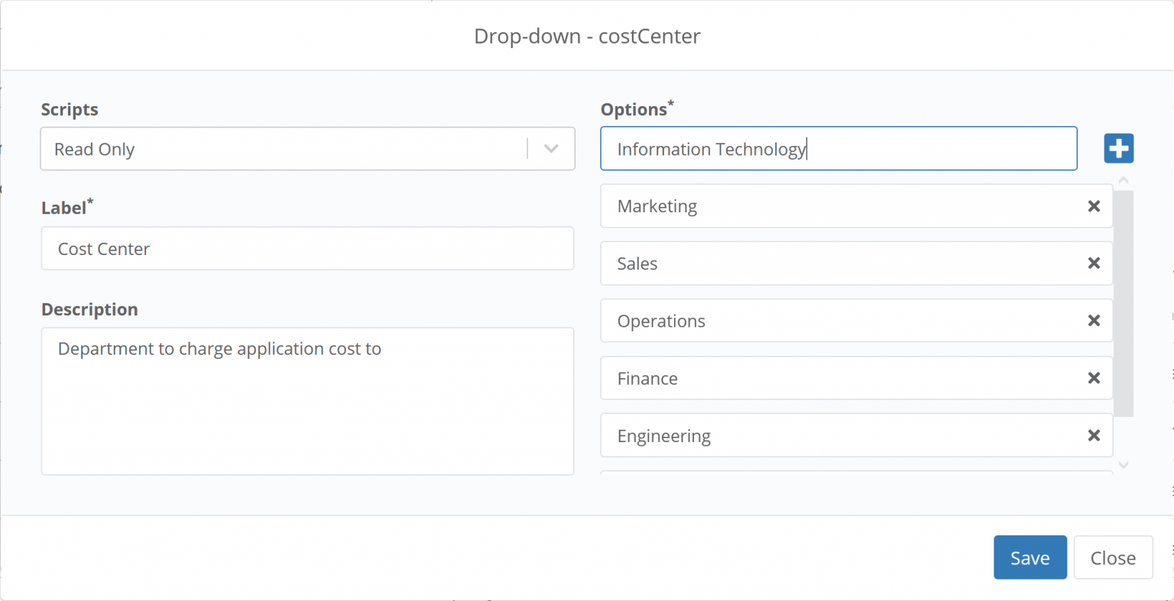
Task: Remove the Sales option with its X icon
Action: point(1094,263)
